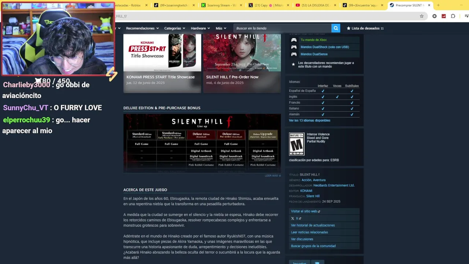Open the browser extensions puzzle icon
This screenshot has height=264, width=469.
tap(453, 16)
